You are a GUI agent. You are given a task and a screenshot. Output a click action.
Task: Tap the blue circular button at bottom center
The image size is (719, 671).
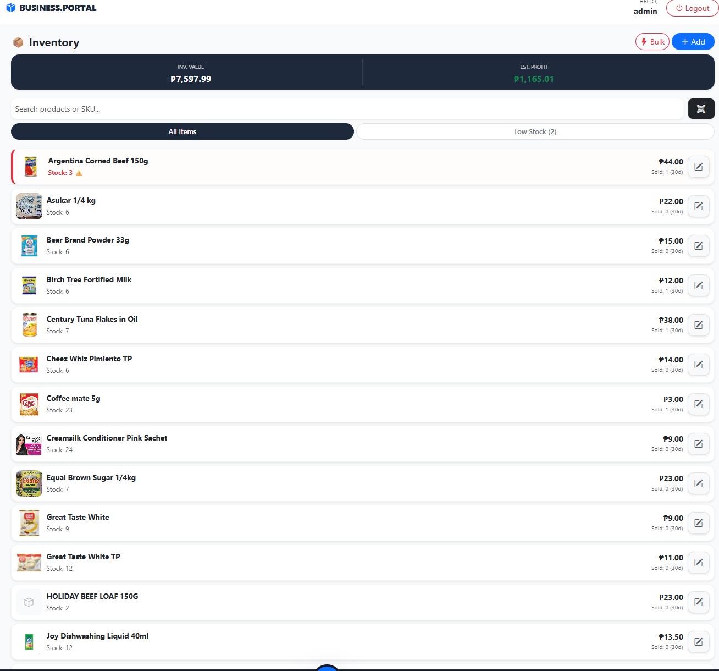click(327, 668)
